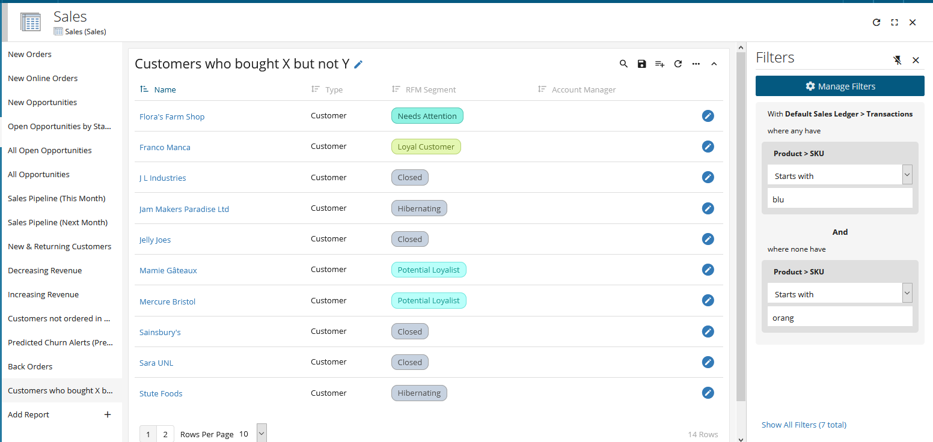Collapse the report panel with the chevron

(x=714, y=64)
